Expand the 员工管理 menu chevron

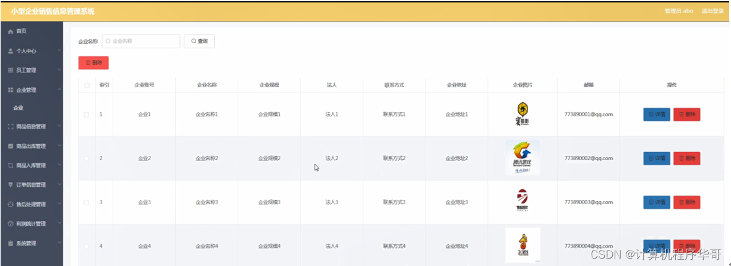[59, 71]
